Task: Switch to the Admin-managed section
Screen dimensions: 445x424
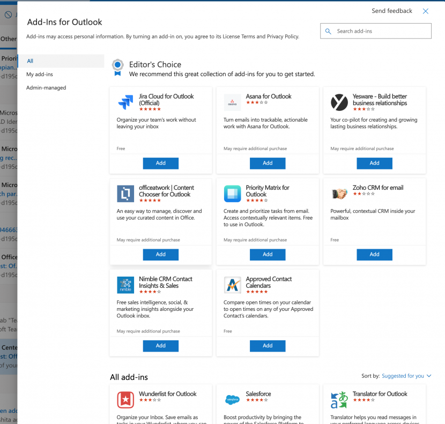Action: click(46, 87)
